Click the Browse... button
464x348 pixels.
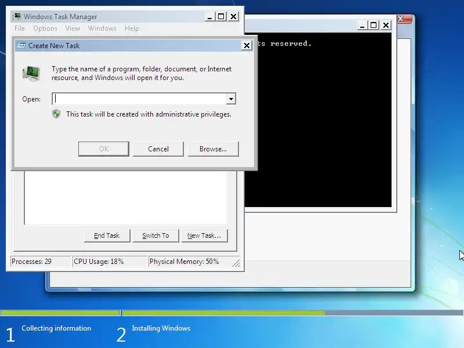coord(213,149)
